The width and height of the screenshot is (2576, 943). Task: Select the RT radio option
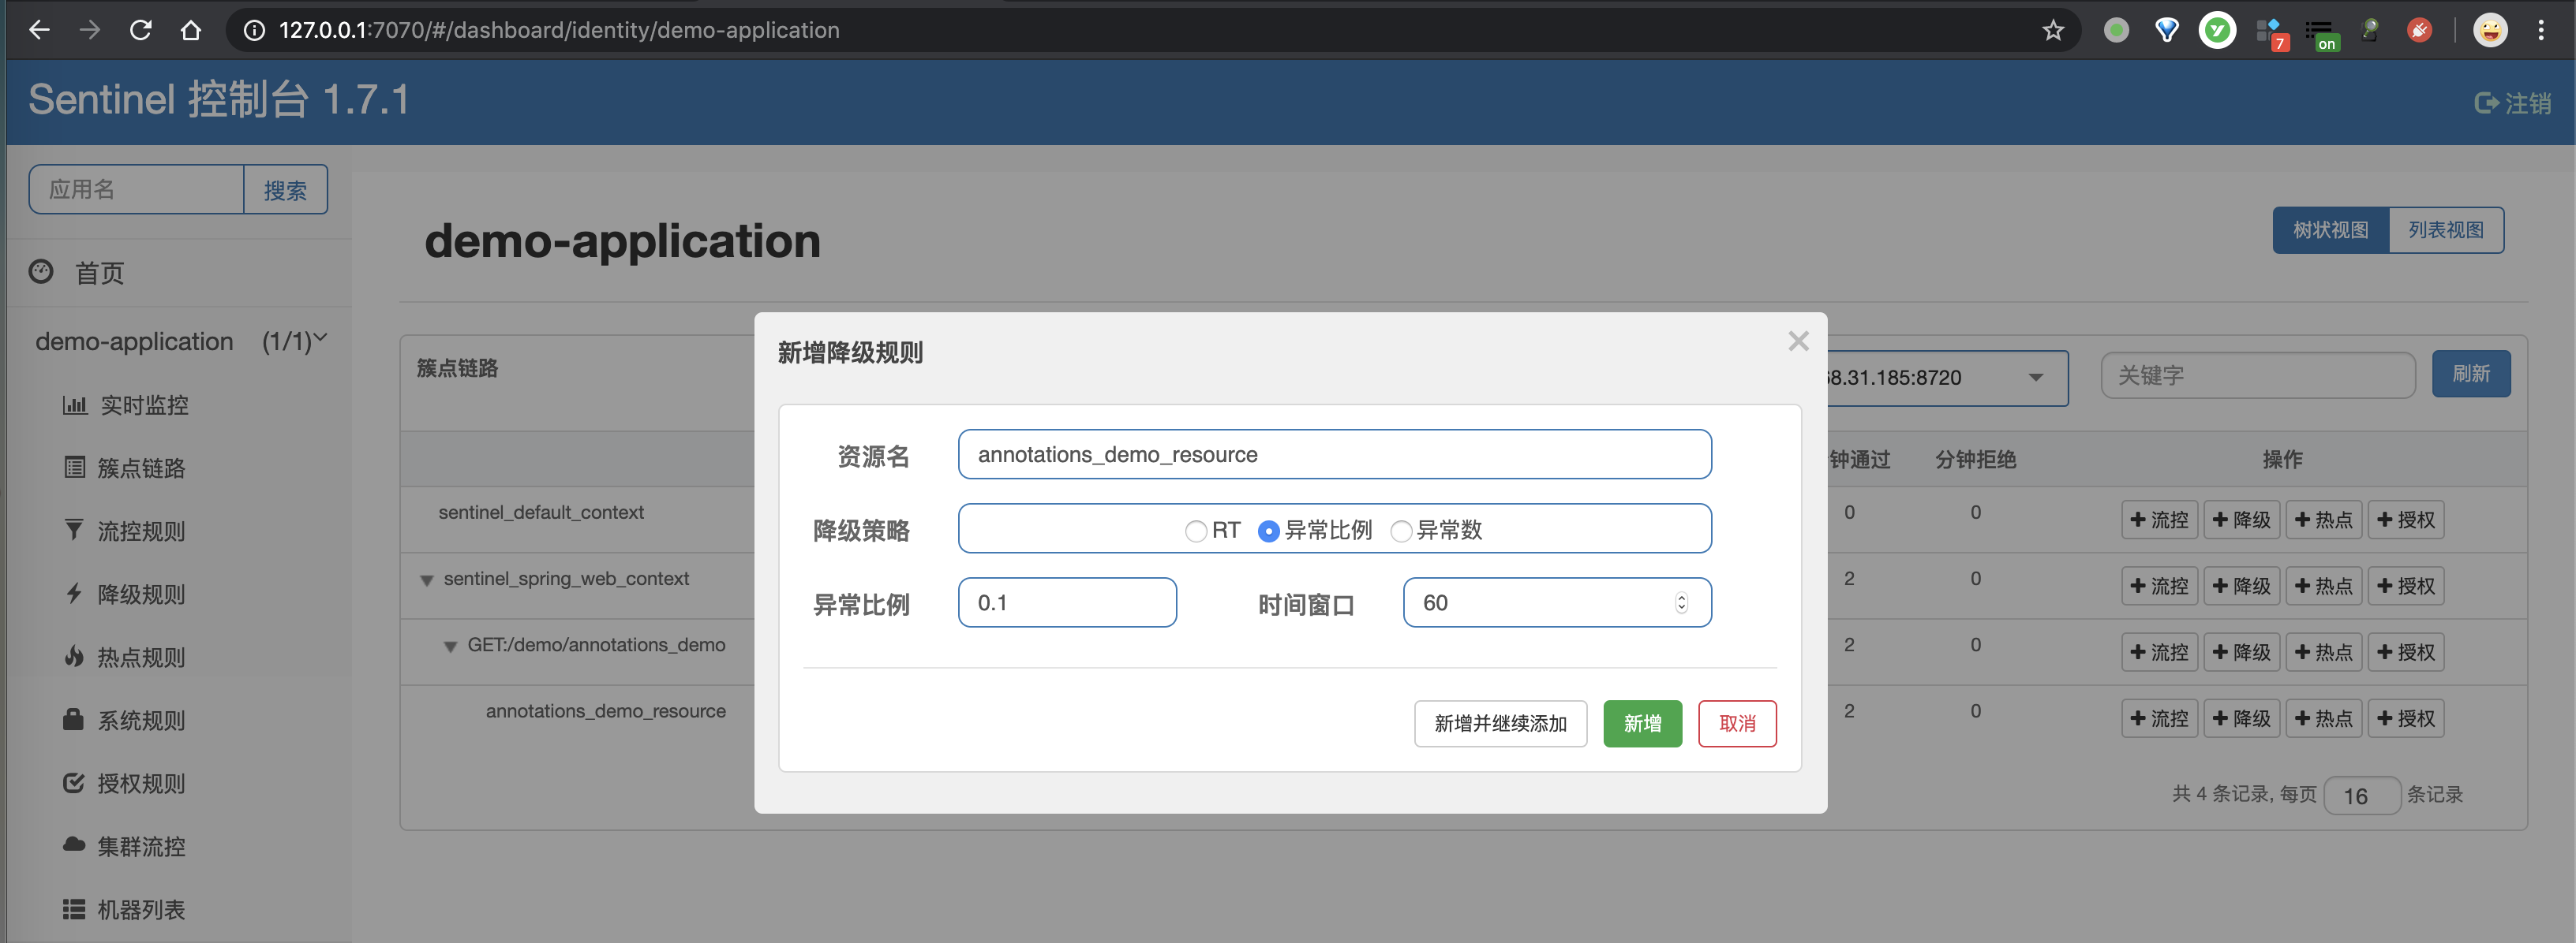pyautogui.click(x=1196, y=531)
